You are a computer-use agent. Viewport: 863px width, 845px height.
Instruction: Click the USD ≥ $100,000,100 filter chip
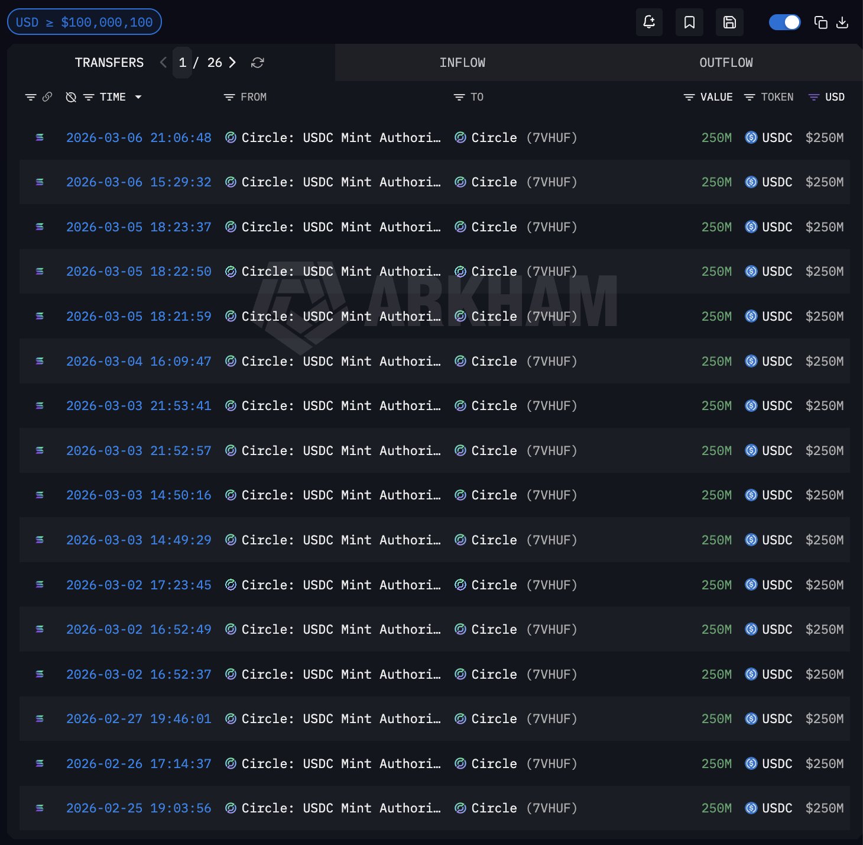coord(84,22)
